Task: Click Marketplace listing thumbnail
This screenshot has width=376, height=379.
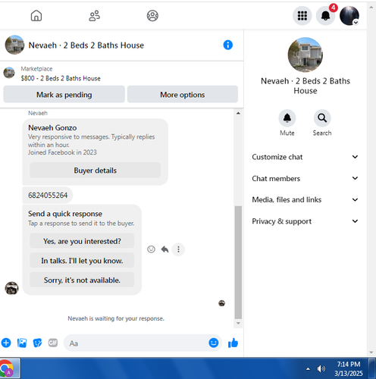Action: 9,73
